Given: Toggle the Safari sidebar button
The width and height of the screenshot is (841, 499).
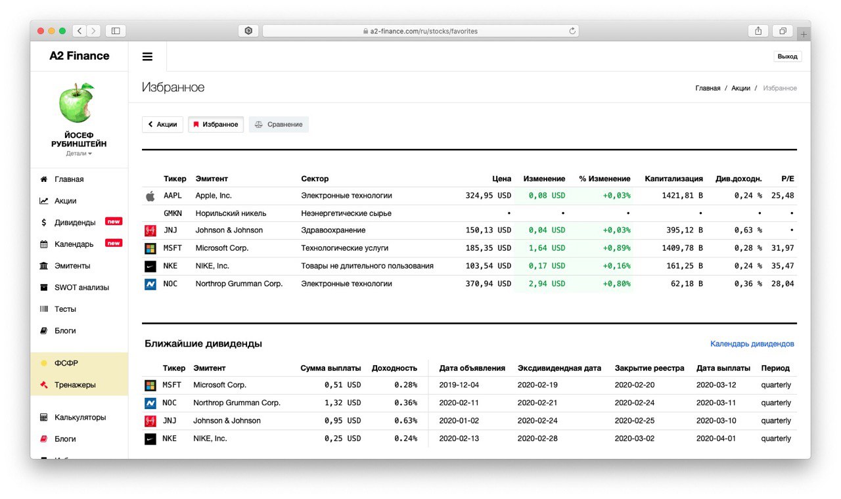Looking at the screenshot, I should [x=116, y=31].
